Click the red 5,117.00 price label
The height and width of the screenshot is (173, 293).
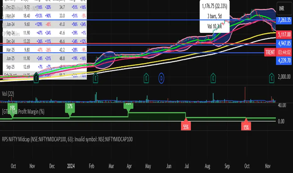[x=284, y=34]
